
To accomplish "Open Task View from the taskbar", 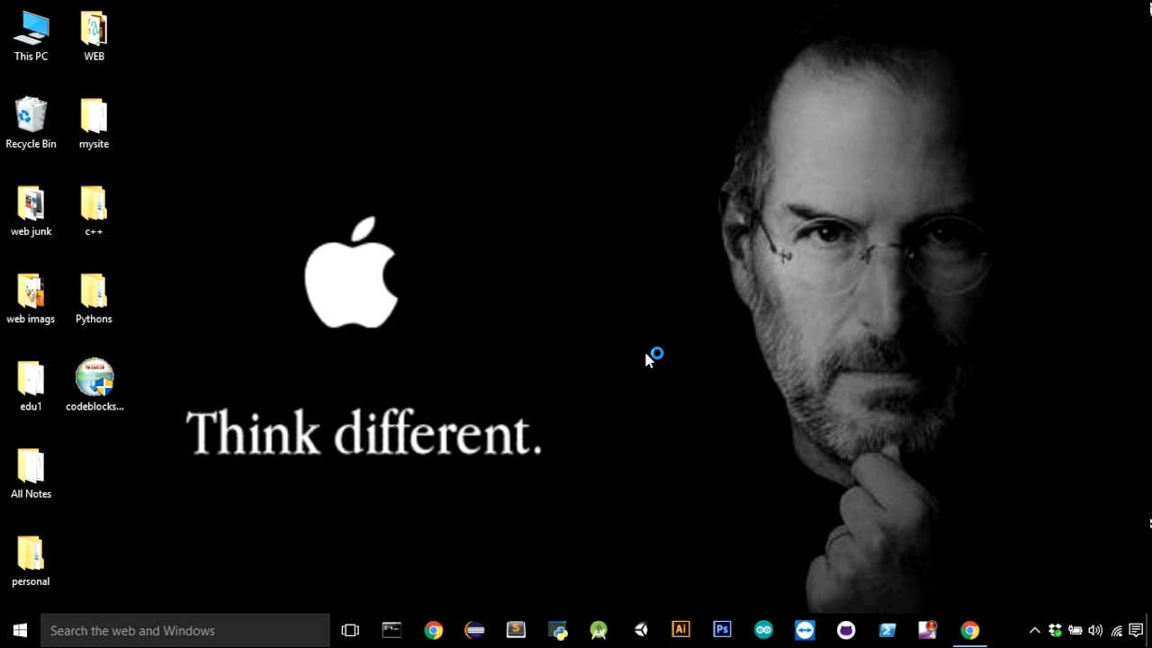I will point(350,630).
